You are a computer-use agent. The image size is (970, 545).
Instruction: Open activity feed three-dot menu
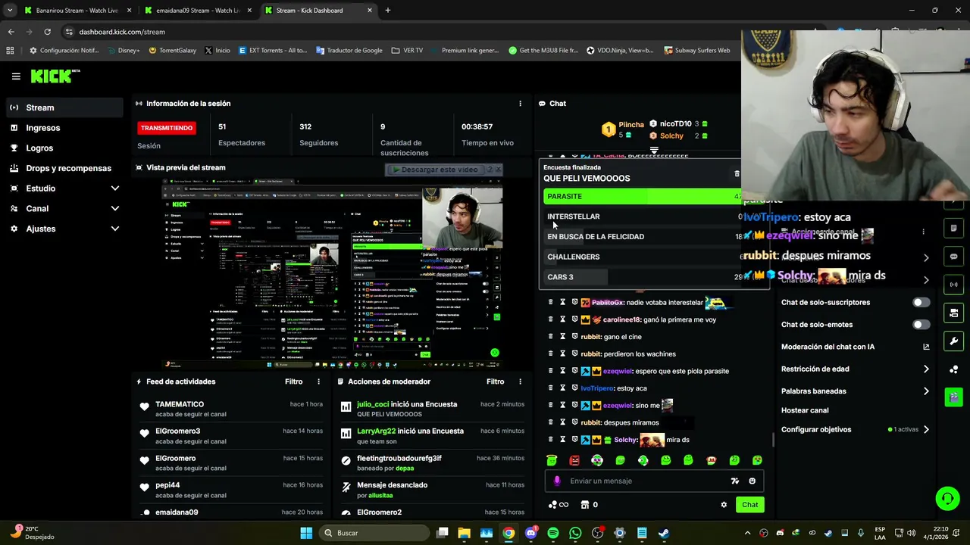point(318,381)
